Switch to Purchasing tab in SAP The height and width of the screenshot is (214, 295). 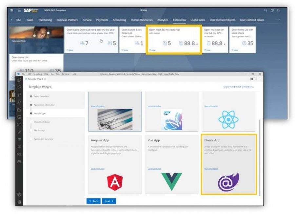click(x=45, y=20)
